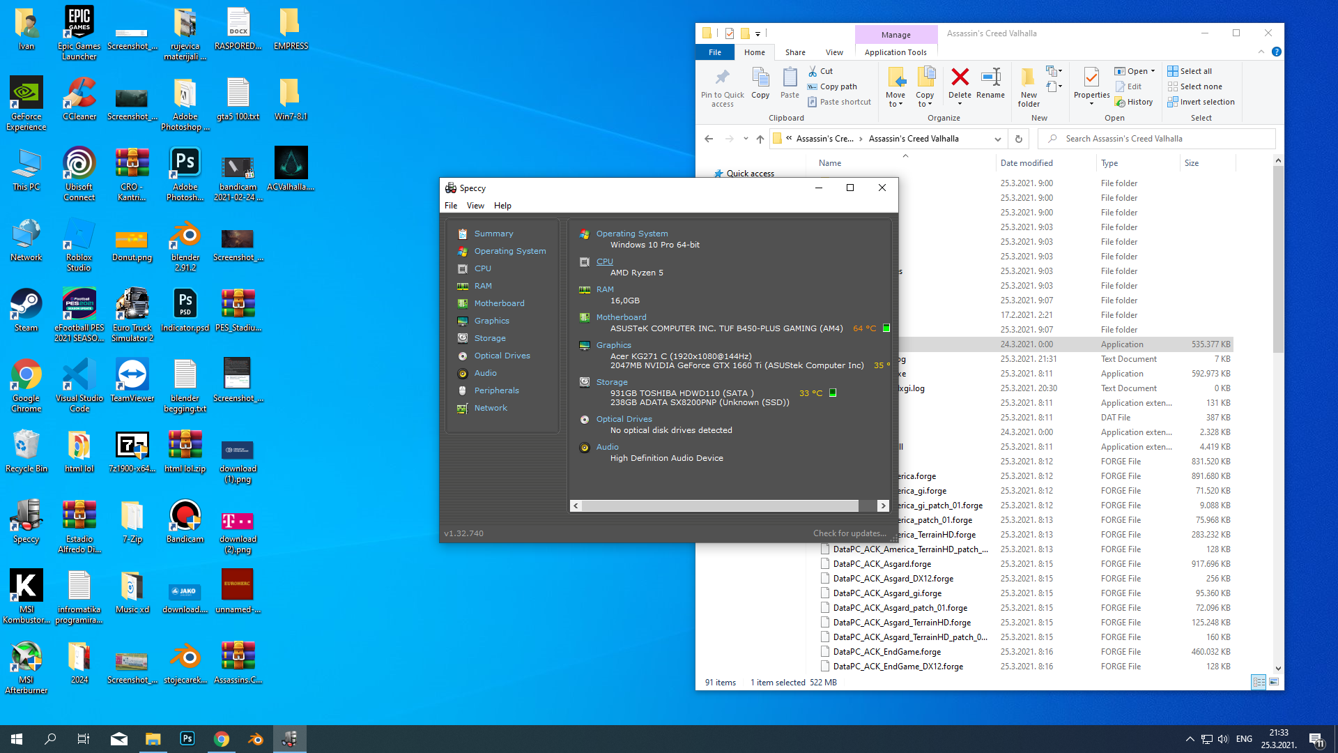Expand the Open button dropdown arrow

[x=1153, y=71]
